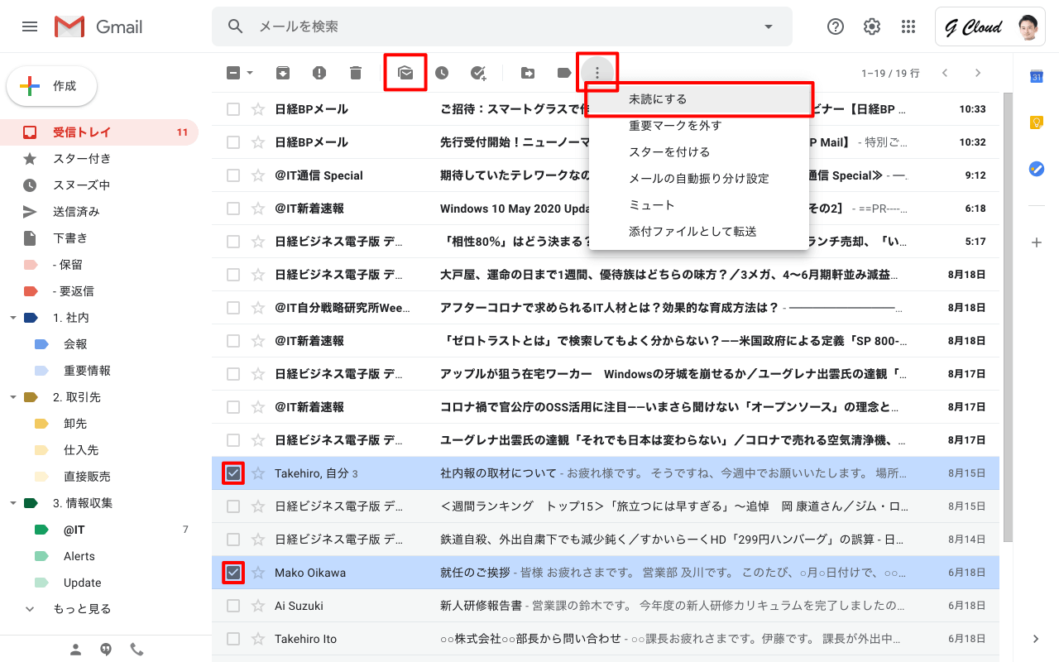The image size is (1059, 662).
Task: Toggle the select-all checkbox in toolbar
Action: 233,73
